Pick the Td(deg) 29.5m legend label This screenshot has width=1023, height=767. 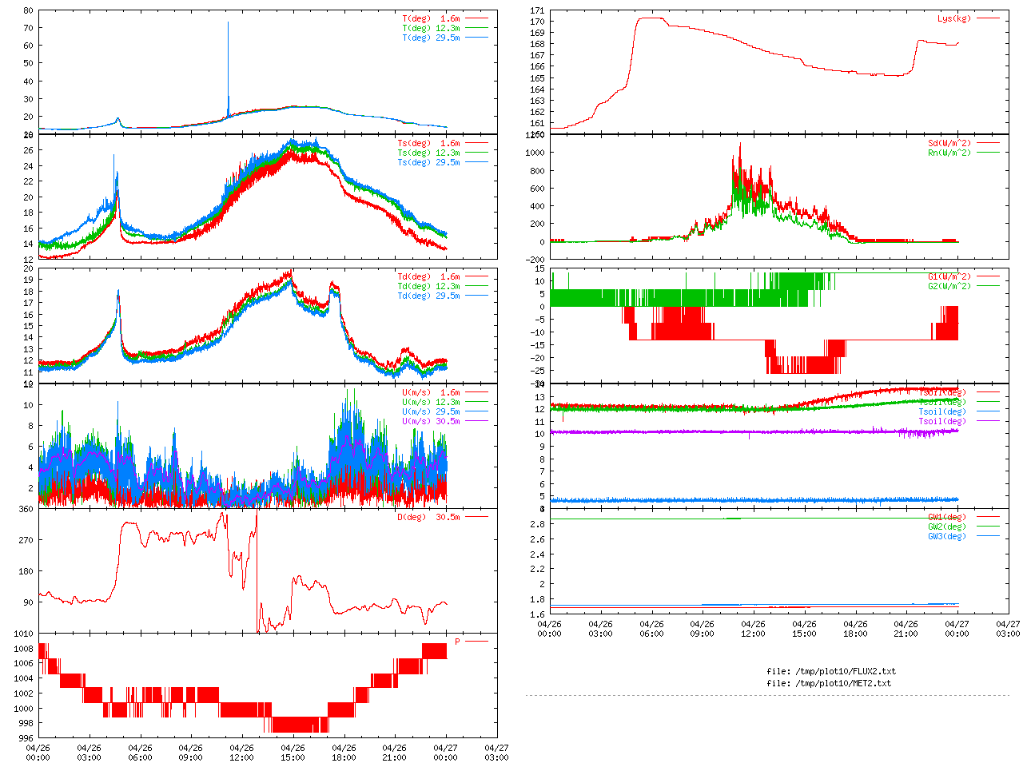(x=429, y=296)
